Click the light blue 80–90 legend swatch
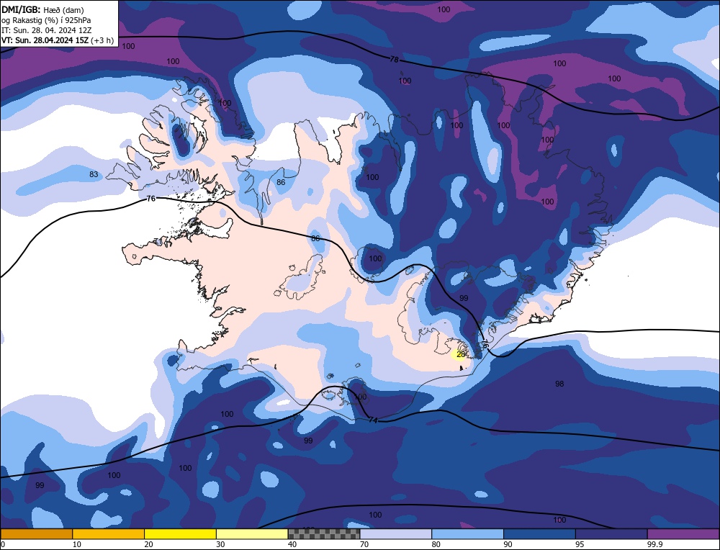 pos(467,534)
